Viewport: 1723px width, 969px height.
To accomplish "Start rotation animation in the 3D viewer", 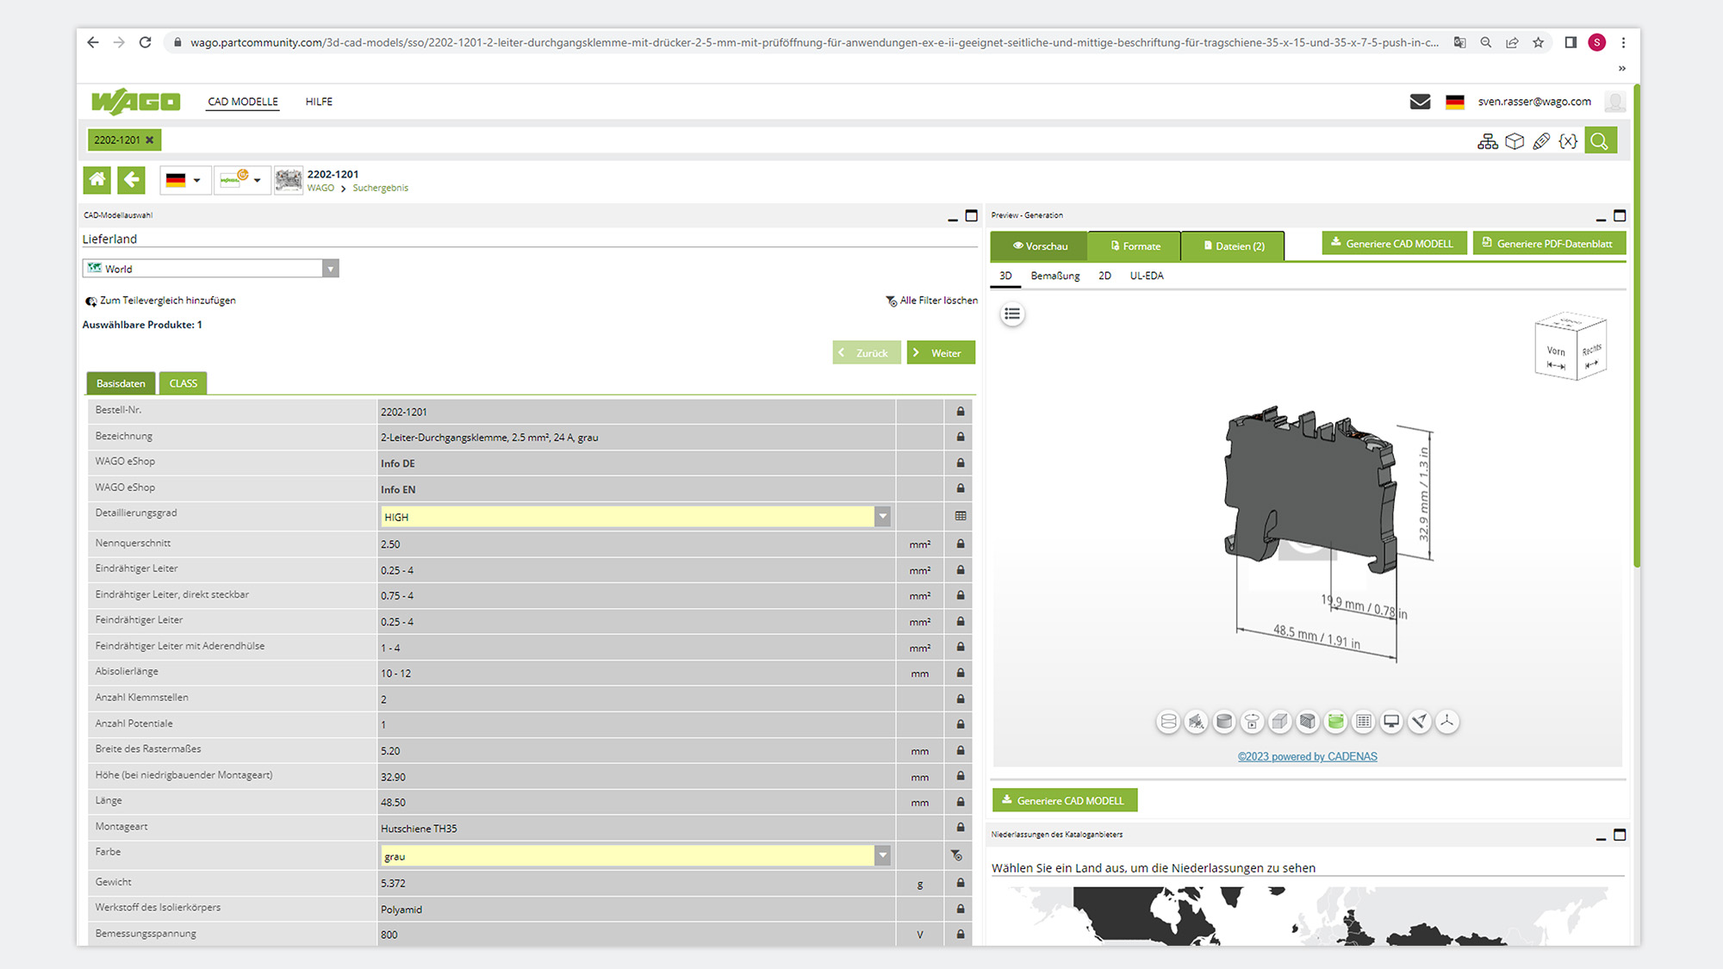I will (1252, 722).
